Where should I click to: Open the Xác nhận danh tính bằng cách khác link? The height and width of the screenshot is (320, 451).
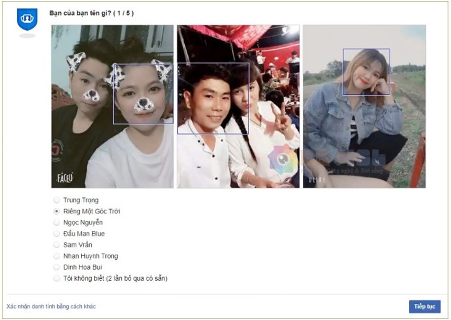pyautogui.click(x=51, y=307)
